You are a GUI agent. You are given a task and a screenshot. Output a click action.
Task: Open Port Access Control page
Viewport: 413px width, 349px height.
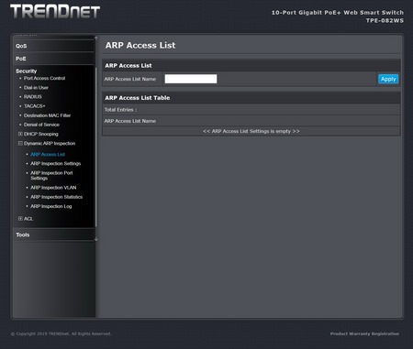45,78
